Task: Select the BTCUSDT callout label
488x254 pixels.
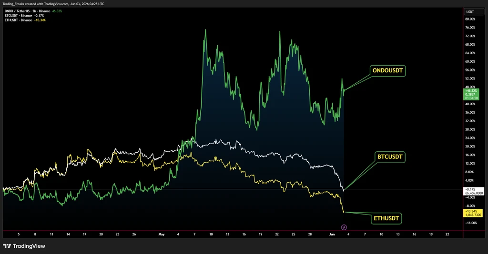Action: tap(390, 157)
